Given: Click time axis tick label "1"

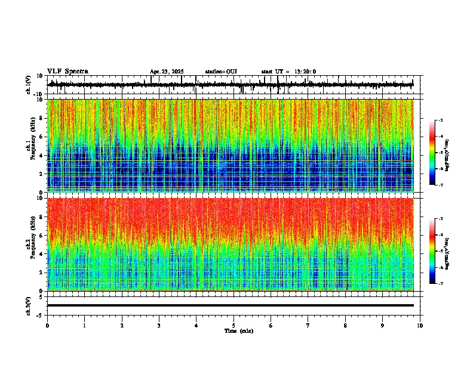Looking at the screenshot, I should [x=84, y=326].
